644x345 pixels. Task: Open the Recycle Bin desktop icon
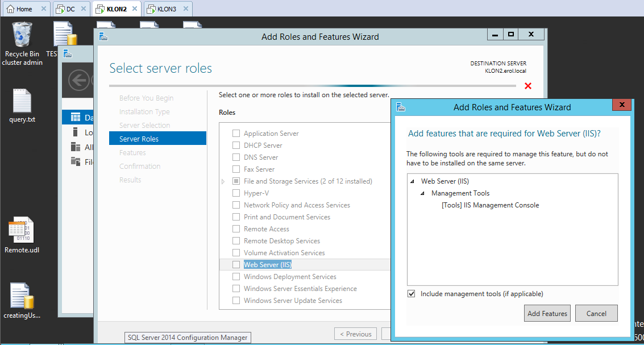tap(22, 36)
